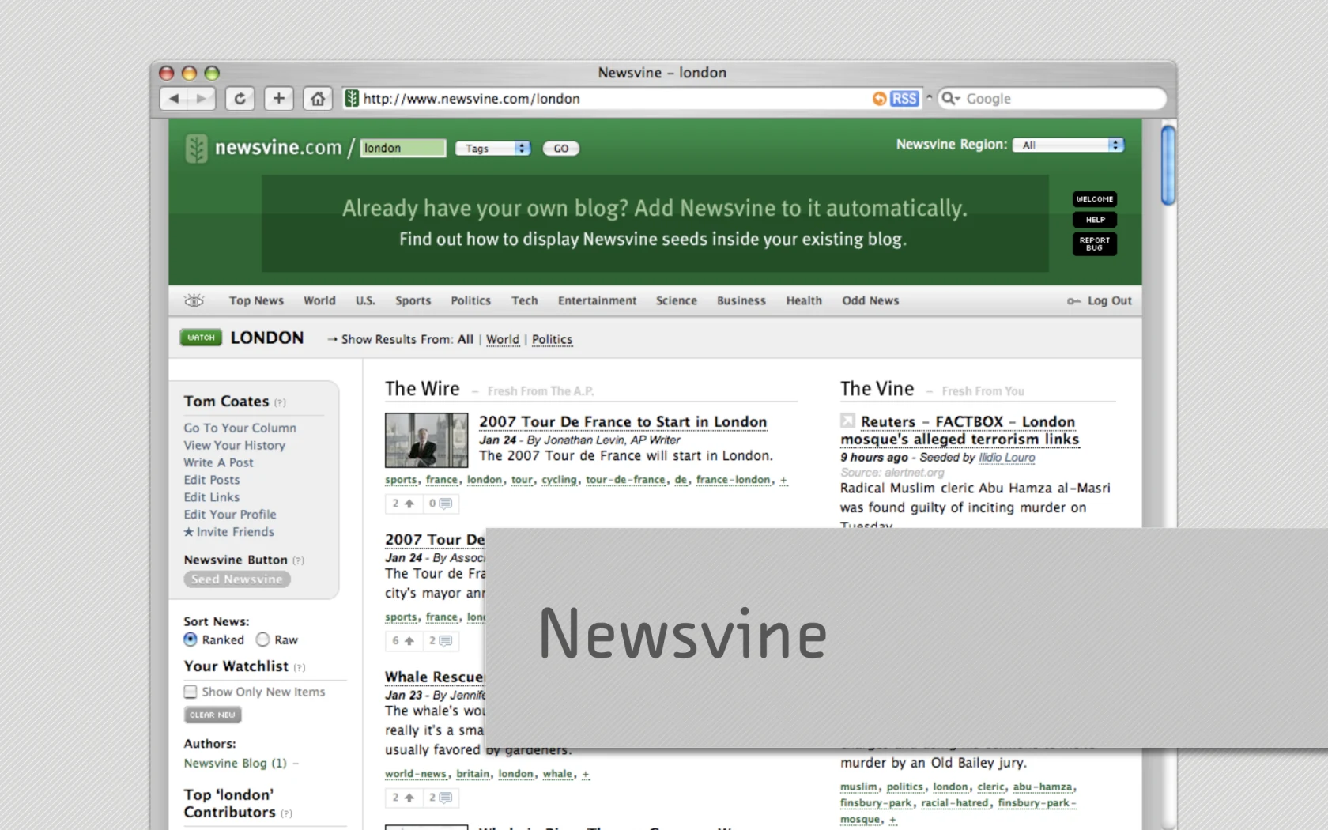Expand the Newsvine Blog authors entry
Image resolution: width=1328 pixels, height=830 pixels.
296,764
